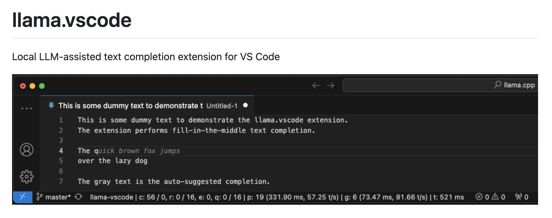Click the warning triangle in status bar
552x218 pixels.
(x=495, y=197)
